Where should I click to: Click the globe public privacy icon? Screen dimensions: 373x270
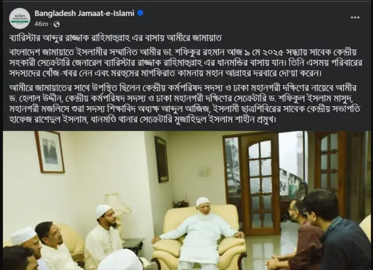point(56,24)
